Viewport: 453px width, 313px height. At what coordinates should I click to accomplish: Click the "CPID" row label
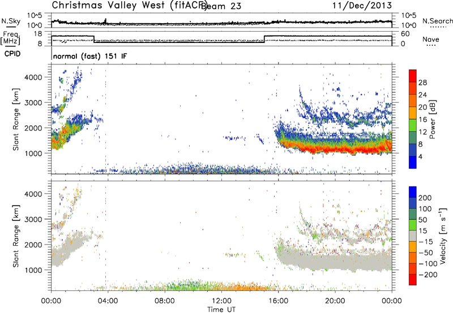12,54
